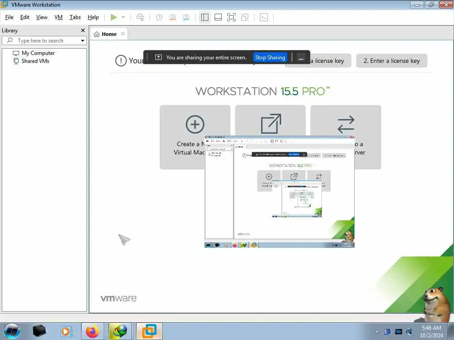Open the snapshot manager toolbar icon
Screen dimensions: 454x340
(186, 17)
